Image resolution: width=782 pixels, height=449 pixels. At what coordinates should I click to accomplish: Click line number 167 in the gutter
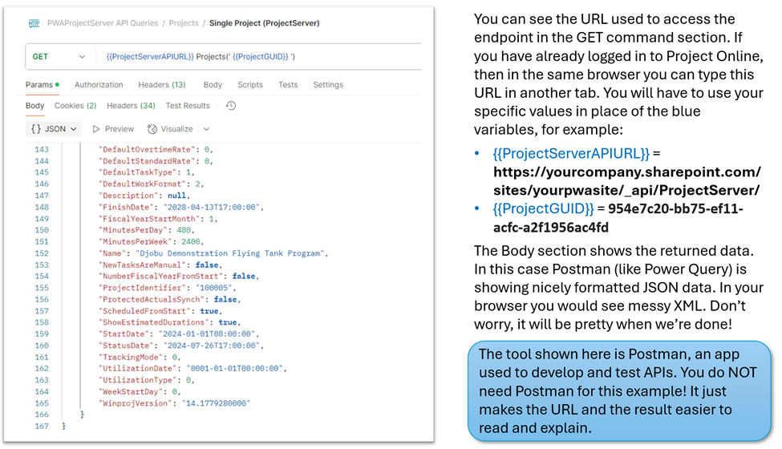(42, 427)
